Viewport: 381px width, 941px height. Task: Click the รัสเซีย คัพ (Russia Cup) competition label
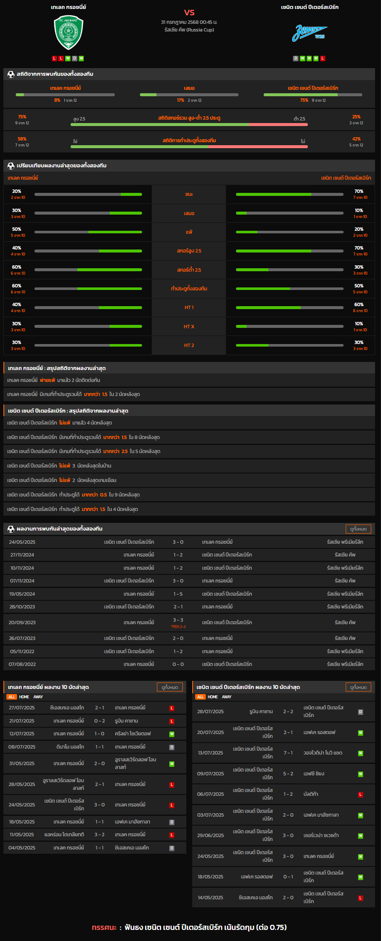(x=189, y=30)
